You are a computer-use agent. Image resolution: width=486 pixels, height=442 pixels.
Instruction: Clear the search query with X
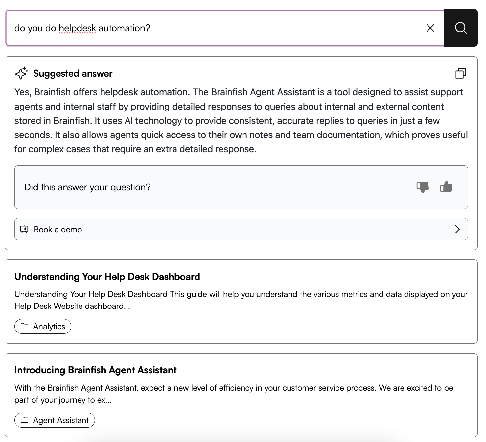click(x=430, y=28)
